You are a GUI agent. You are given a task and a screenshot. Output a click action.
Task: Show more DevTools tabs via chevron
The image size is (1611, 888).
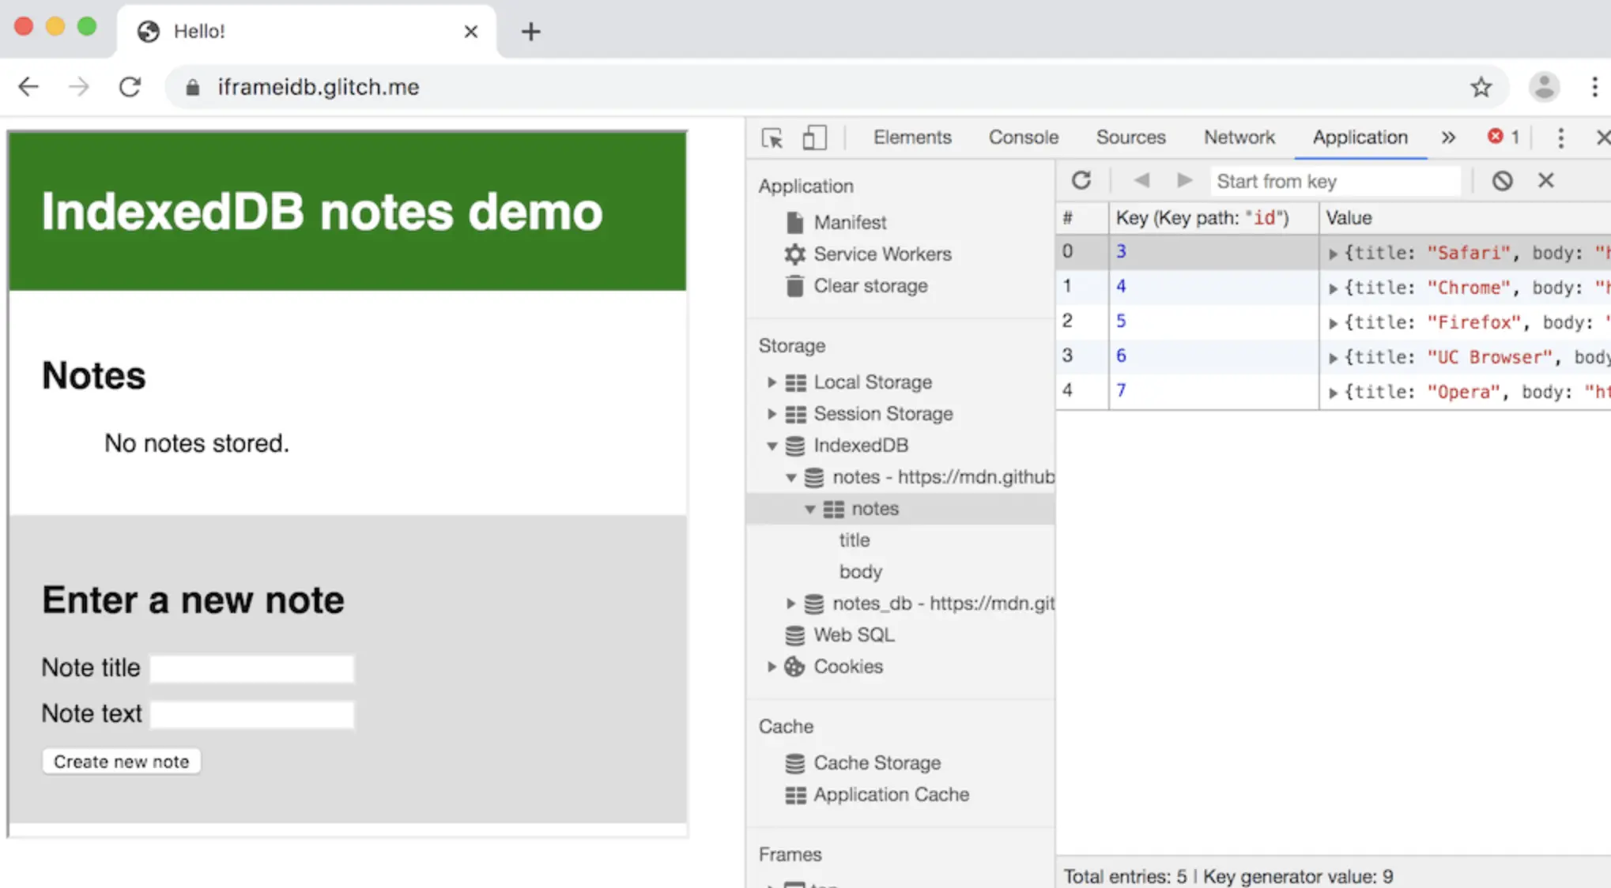coord(1447,138)
